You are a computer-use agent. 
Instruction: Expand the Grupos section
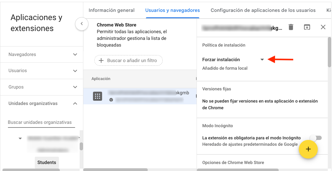[75, 87]
